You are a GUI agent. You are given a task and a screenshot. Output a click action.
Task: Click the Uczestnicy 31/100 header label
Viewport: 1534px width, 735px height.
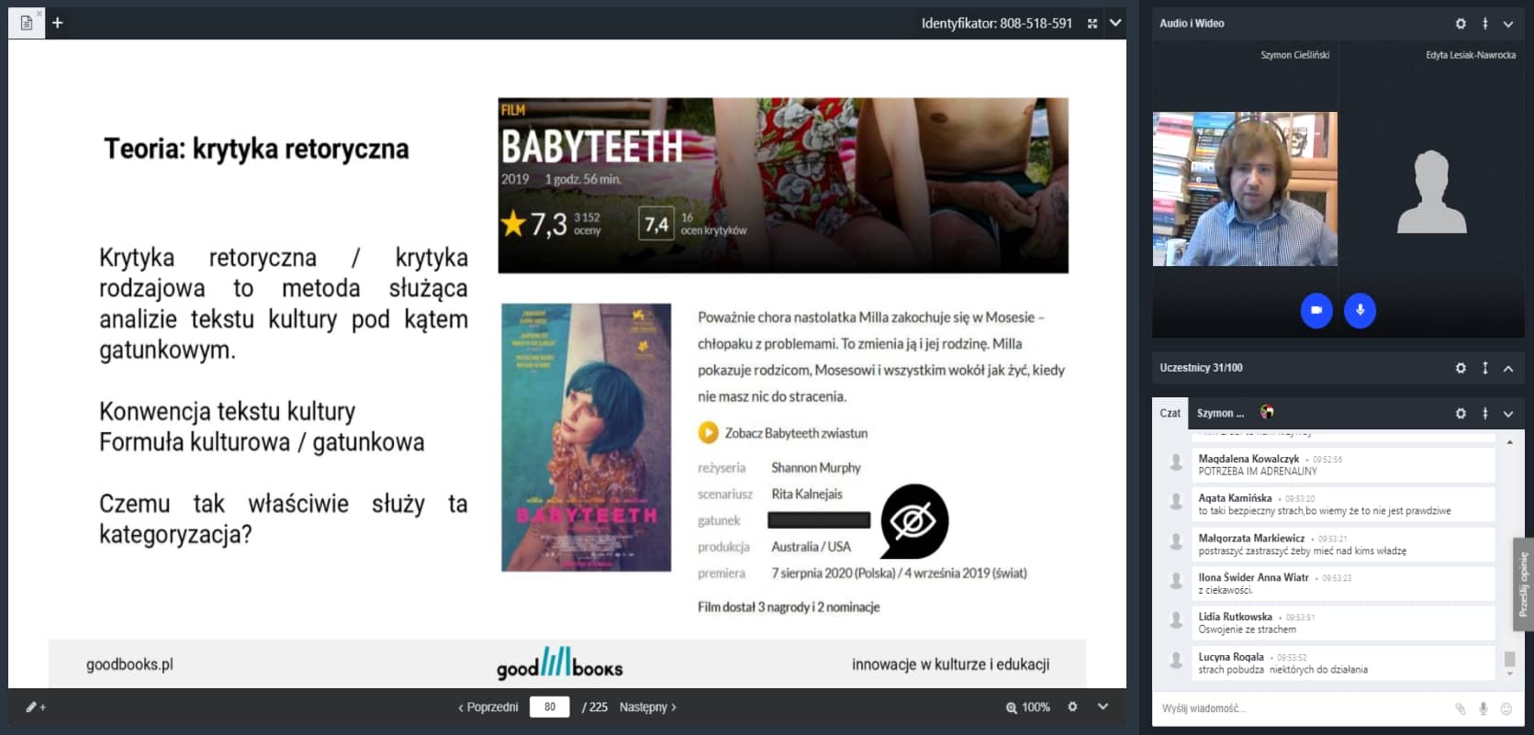click(x=1201, y=368)
